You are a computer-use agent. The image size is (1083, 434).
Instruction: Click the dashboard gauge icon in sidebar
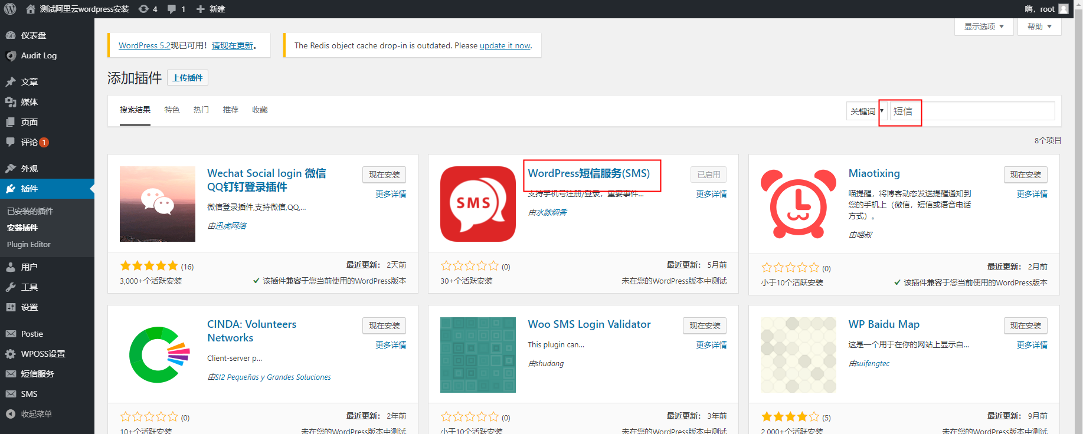click(11, 35)
